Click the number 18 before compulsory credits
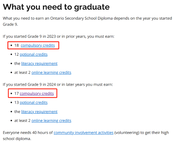 pos(17,45)
